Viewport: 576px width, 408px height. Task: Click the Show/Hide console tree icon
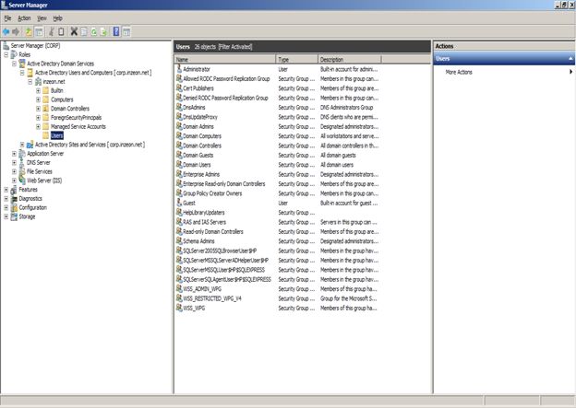tap(39, 32)
